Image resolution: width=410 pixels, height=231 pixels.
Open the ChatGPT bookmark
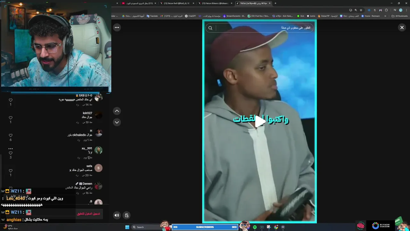pyautogui.click(x=190, y=16)
